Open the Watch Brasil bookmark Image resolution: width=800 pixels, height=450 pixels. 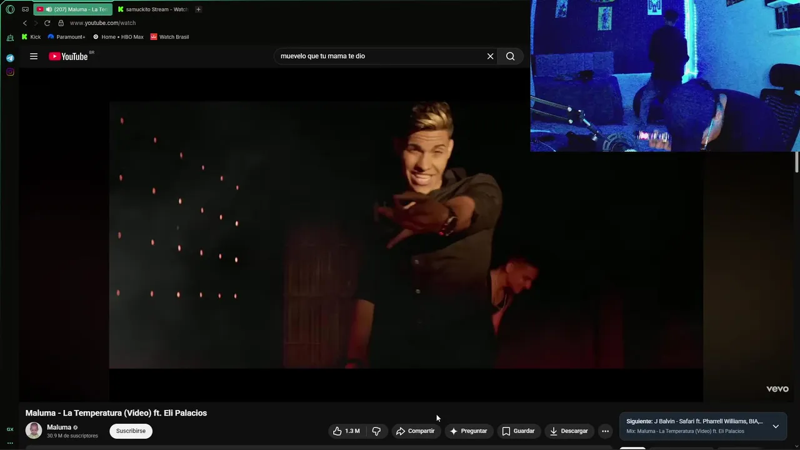pos(169,37)
